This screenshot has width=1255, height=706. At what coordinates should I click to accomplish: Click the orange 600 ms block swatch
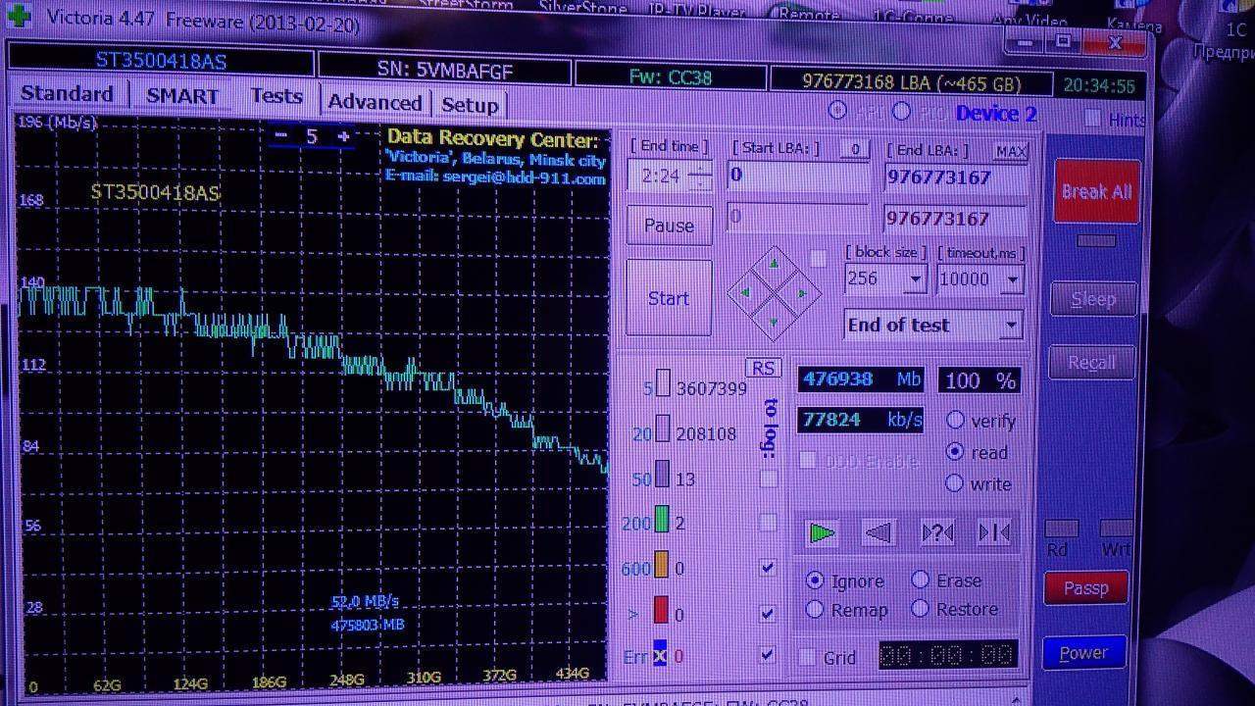tap(661, 566)
